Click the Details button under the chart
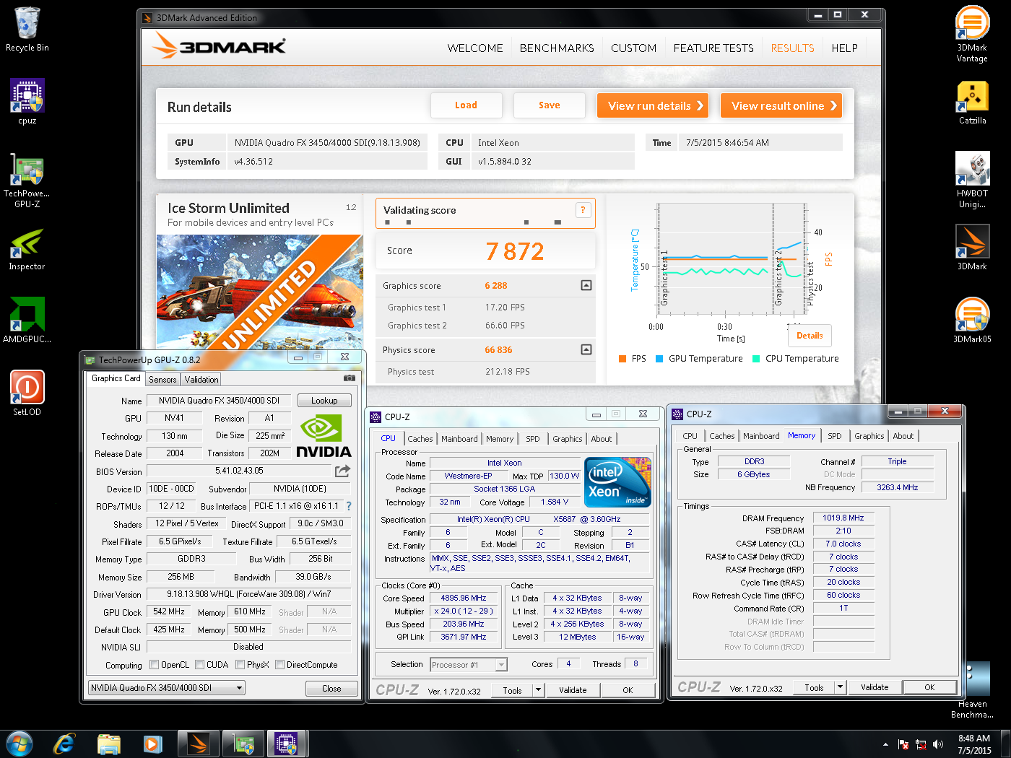The width and height of the screenshot is (1011, 758). point(810,336)
